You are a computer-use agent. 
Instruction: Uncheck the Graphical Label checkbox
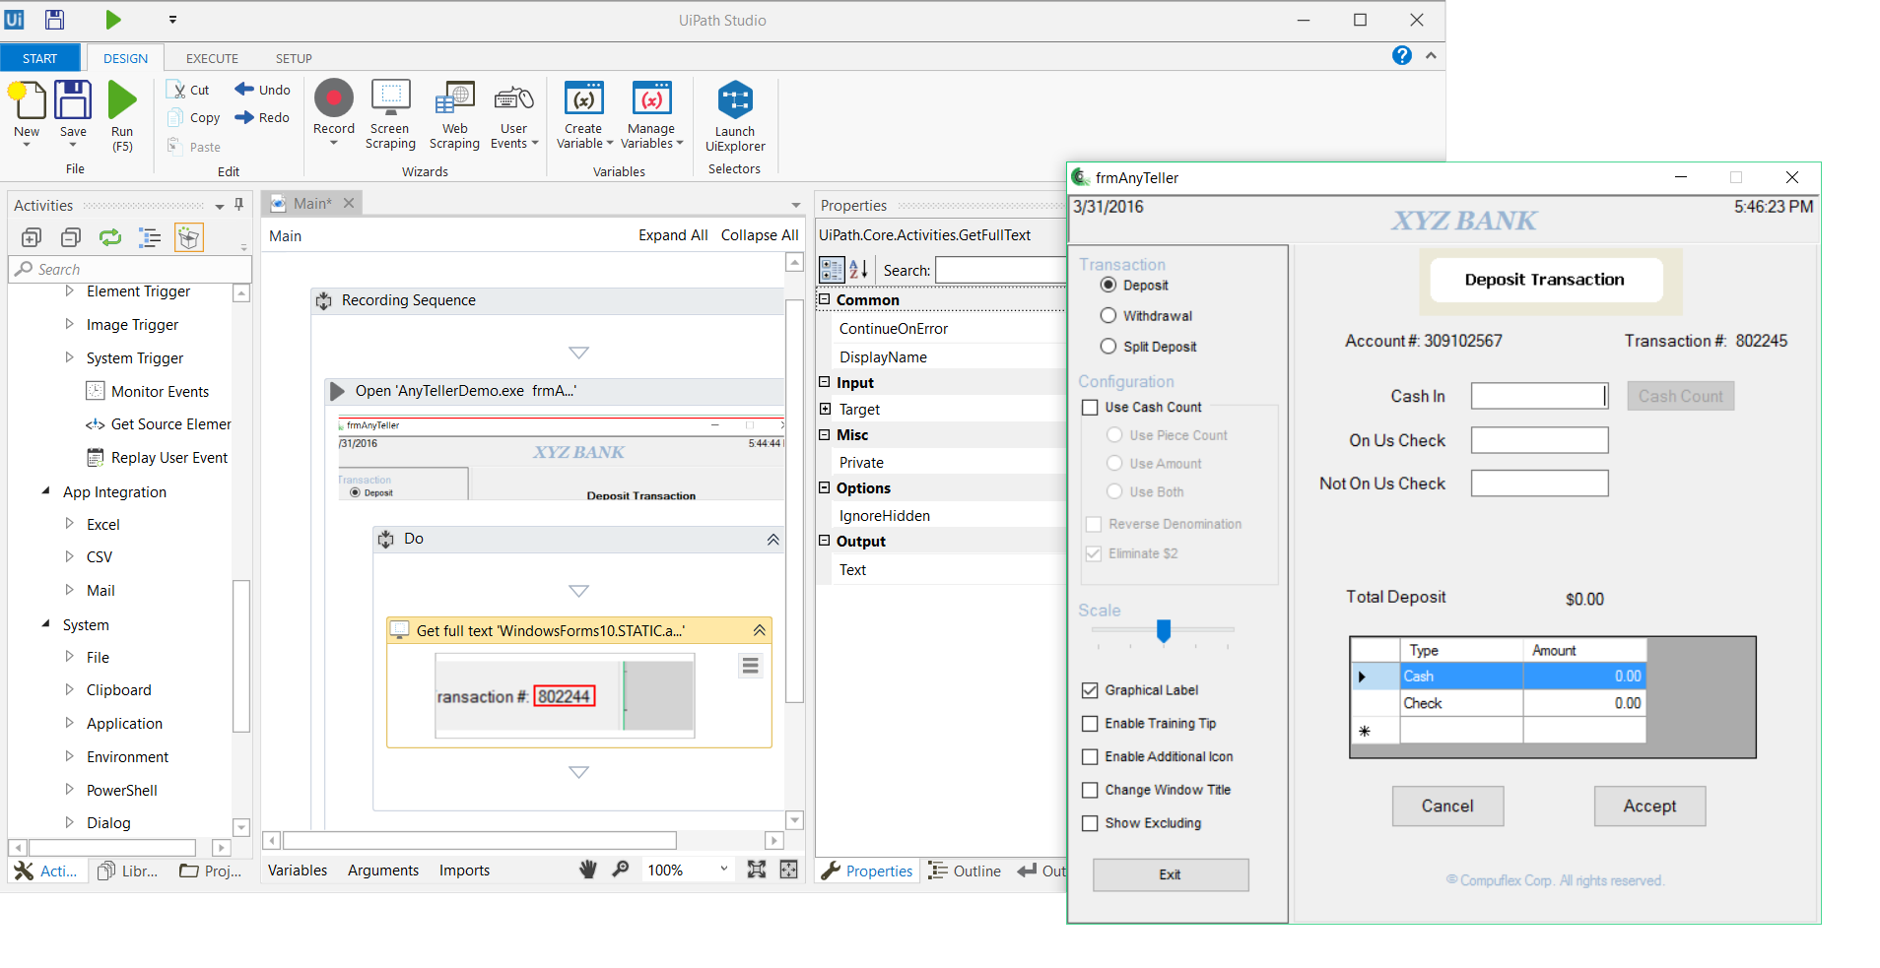[x=1090, y=690]
